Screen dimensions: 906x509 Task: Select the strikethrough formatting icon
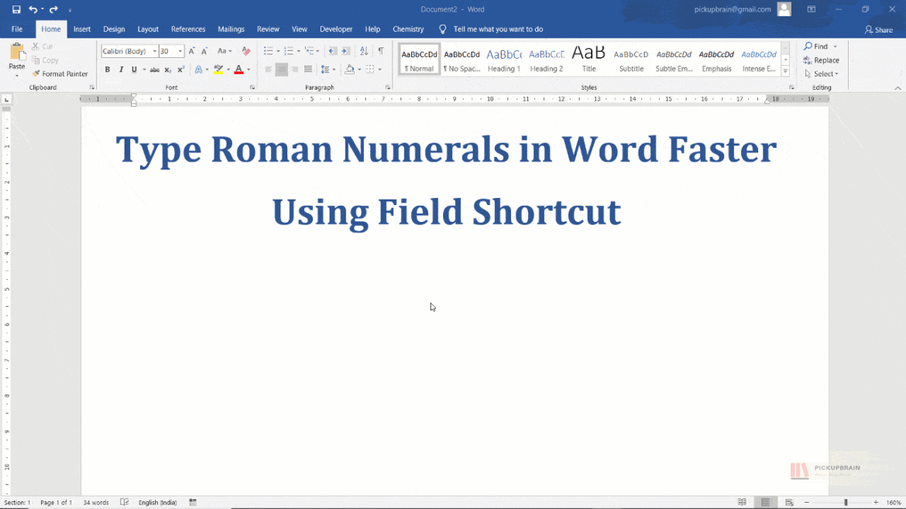coord(154,69)
